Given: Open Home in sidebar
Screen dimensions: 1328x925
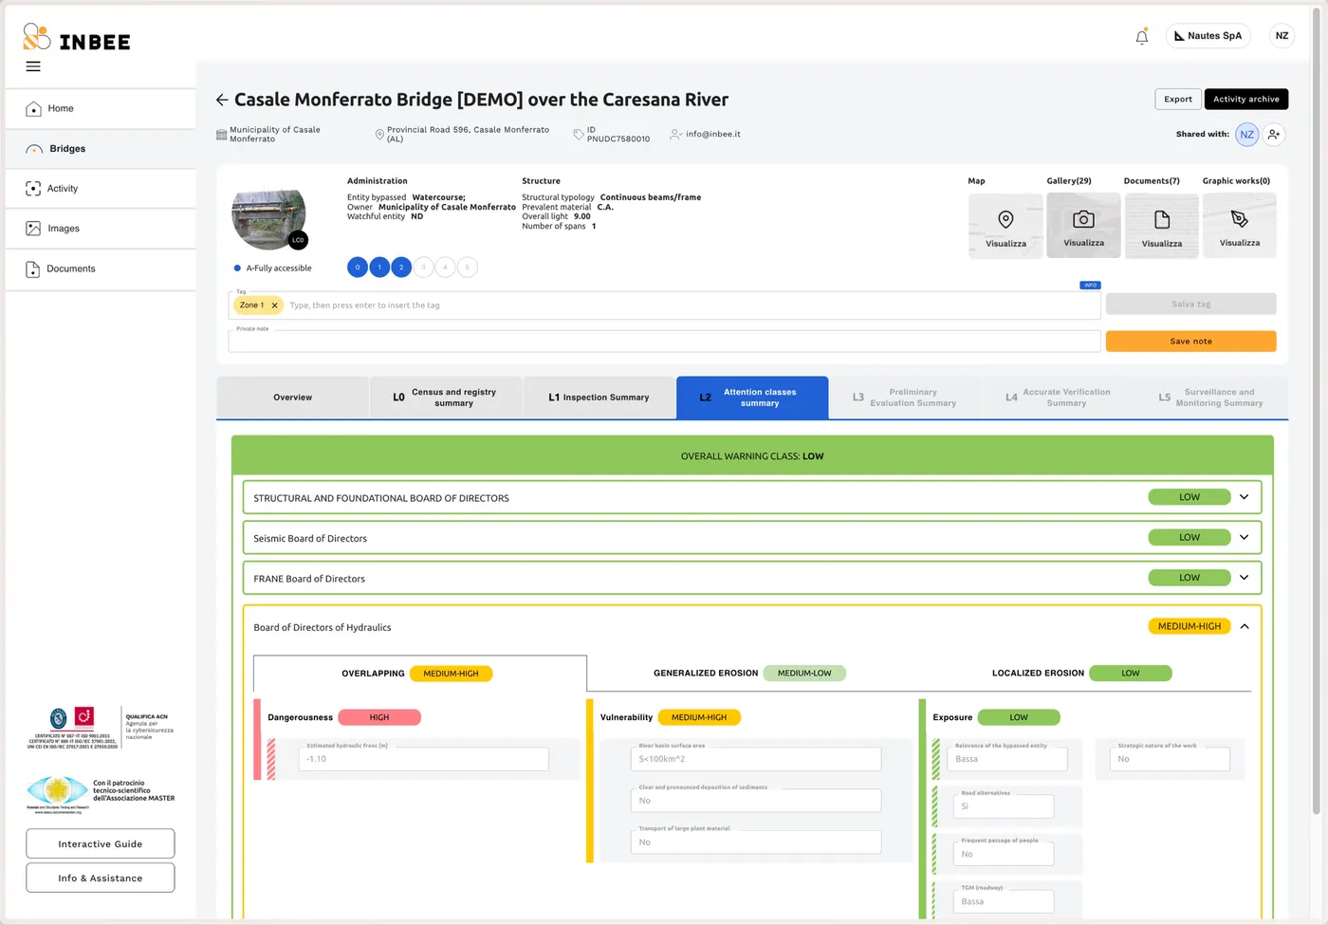Looking at the screenshot, I should click(x=100, y=109).
